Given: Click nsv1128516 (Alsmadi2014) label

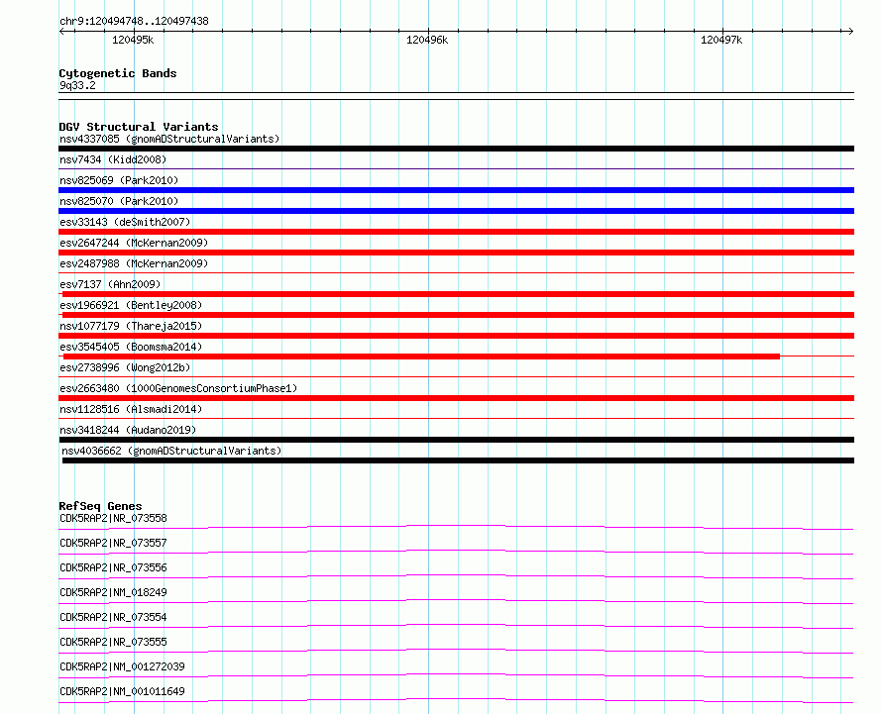Looking at the screenshot, I should 131,409.
